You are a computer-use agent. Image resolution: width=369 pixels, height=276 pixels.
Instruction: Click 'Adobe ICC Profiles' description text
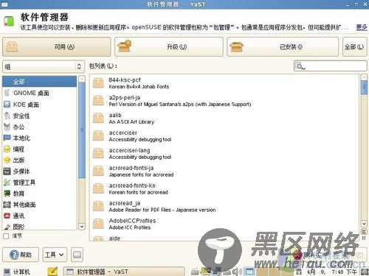tap(130, 227)
